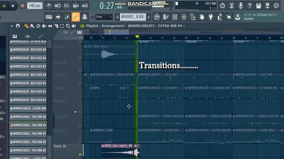This screenshot has height=159, width=284.
Task: Select the PAT mode tab above tracks
Action: pos(79,34)
